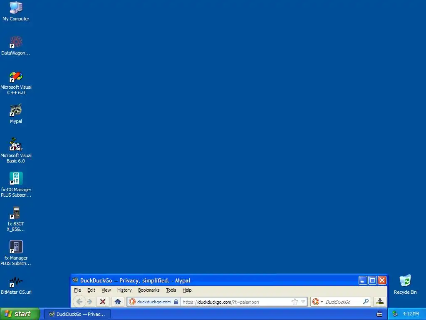
Task: Click raccoon icon in Mypal title bar
Action: [x=75, y=280]
